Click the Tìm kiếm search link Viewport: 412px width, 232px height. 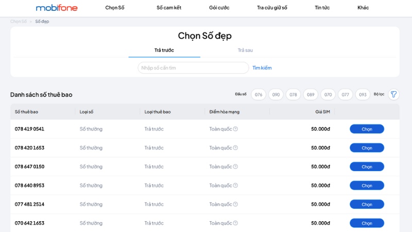262,68
